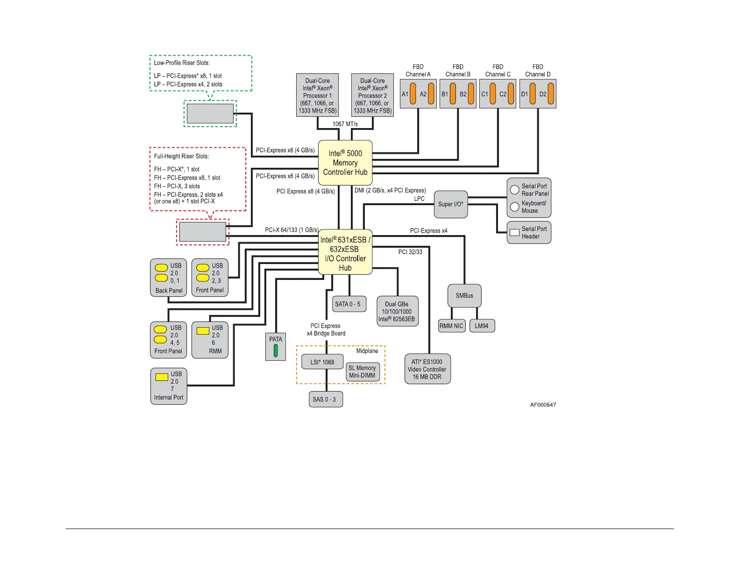Screen dimensions: 740x572
Task: Click the PCI 32/33 label
Action: [x=410, y=252]
